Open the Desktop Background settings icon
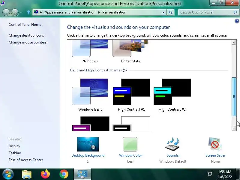This screenshot has height=180, width=240. click(x=88, y=144)
